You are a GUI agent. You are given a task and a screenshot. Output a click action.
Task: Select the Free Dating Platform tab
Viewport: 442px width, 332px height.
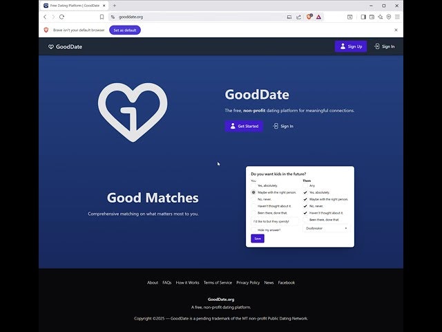(x=75, y=6)
